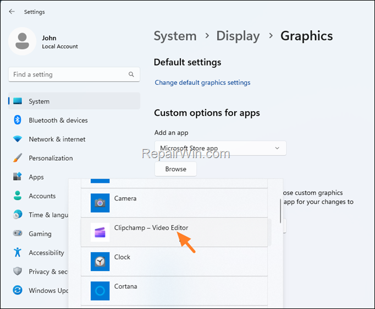Click the search magnifier icon
The height and width of the screenshot is (309, 375).
(131, 74)
